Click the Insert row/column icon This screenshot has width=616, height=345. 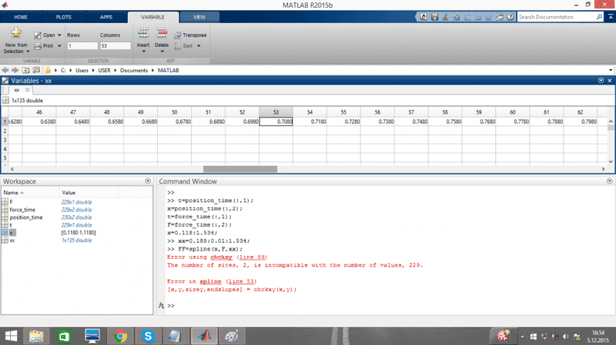coord(143,33)
